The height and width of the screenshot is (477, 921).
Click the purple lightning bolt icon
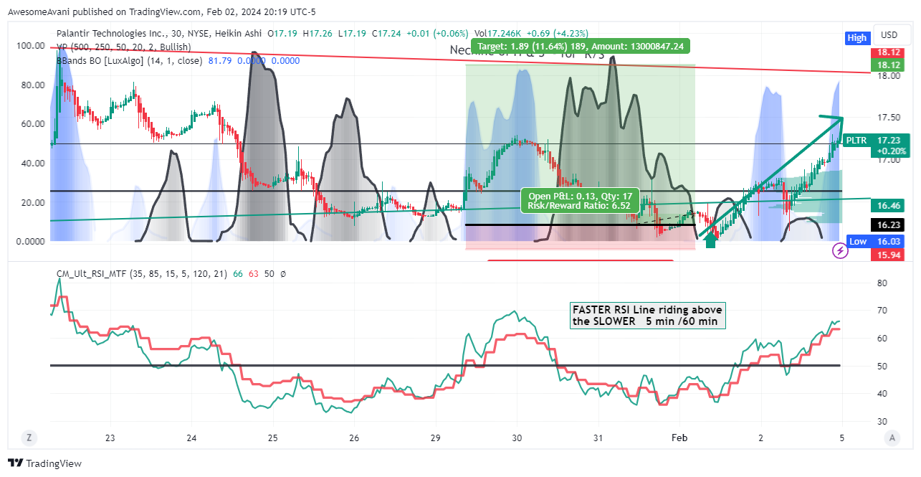point(840,251)
